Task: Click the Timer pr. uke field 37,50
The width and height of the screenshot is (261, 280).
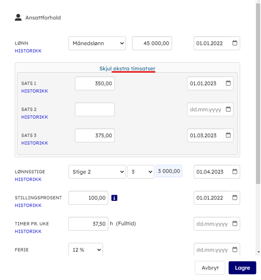Action: (88, 224)
